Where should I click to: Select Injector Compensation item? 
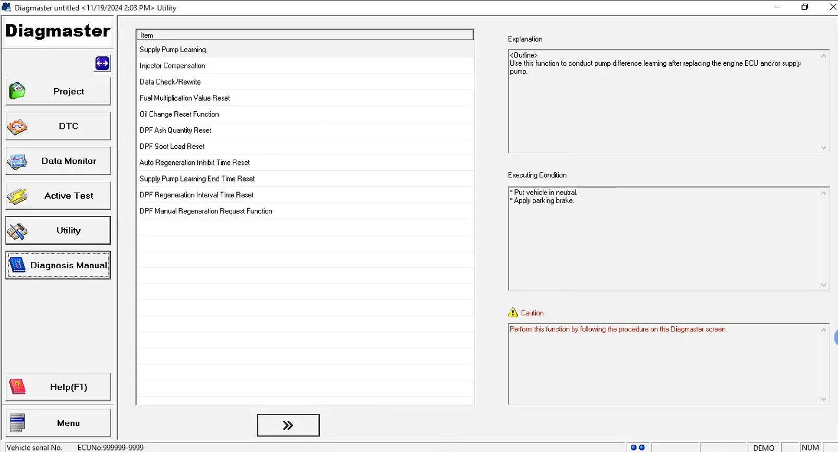(x=305, y=66)
